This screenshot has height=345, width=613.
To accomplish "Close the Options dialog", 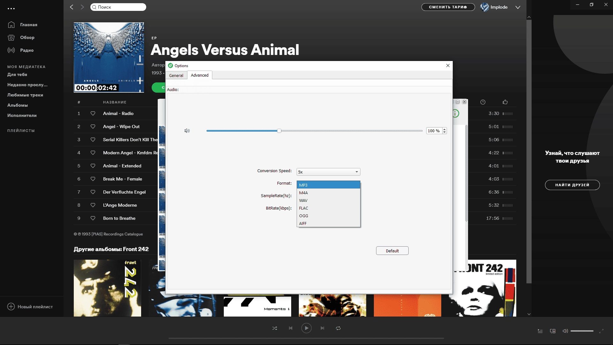I will [448, 65].
